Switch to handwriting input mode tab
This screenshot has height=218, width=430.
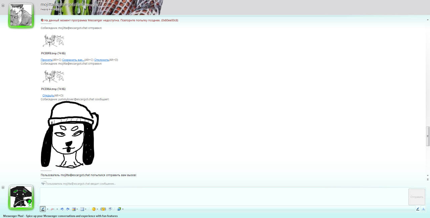point(418,209)
